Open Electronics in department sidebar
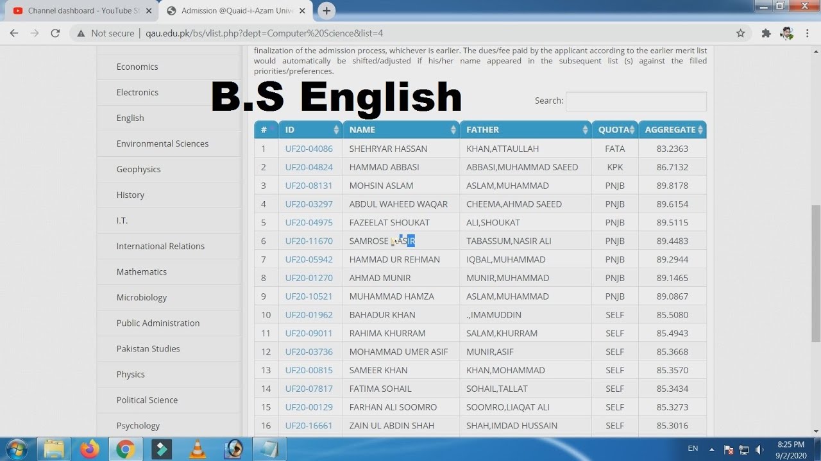This screenshot has width=821, height=461. click(137, 92)
